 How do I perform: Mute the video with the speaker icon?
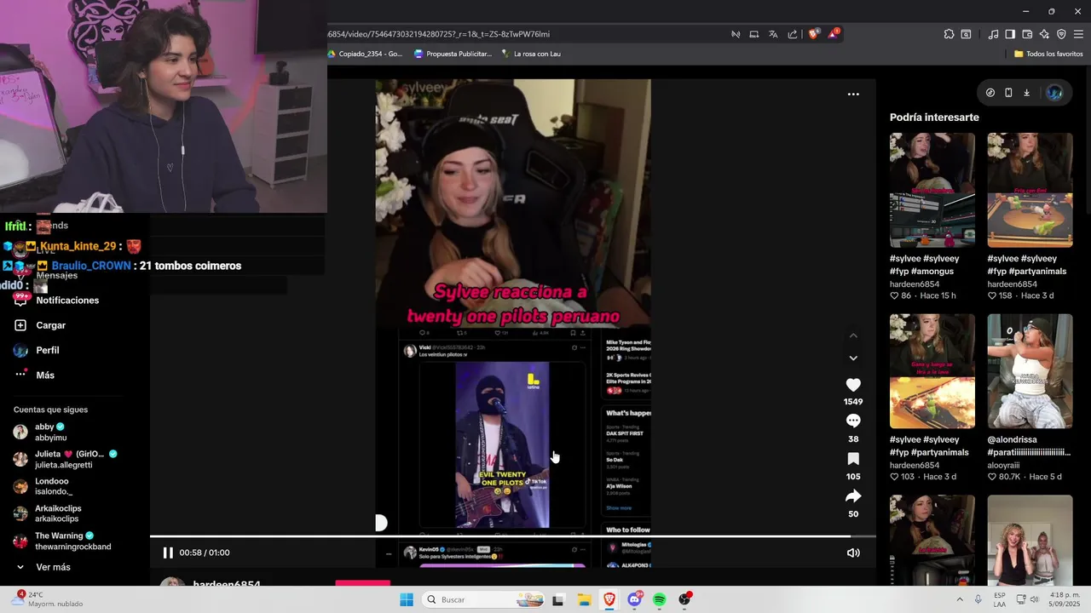(853, 553)
